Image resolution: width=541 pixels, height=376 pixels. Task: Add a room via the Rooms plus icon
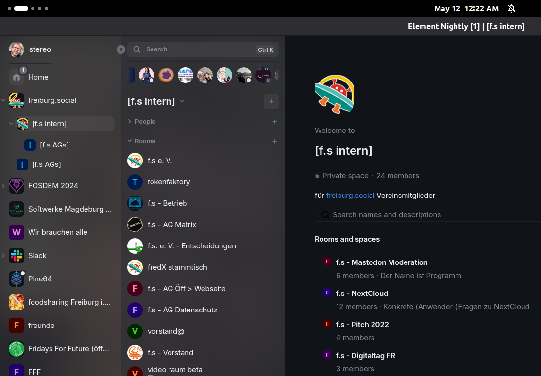275,141
